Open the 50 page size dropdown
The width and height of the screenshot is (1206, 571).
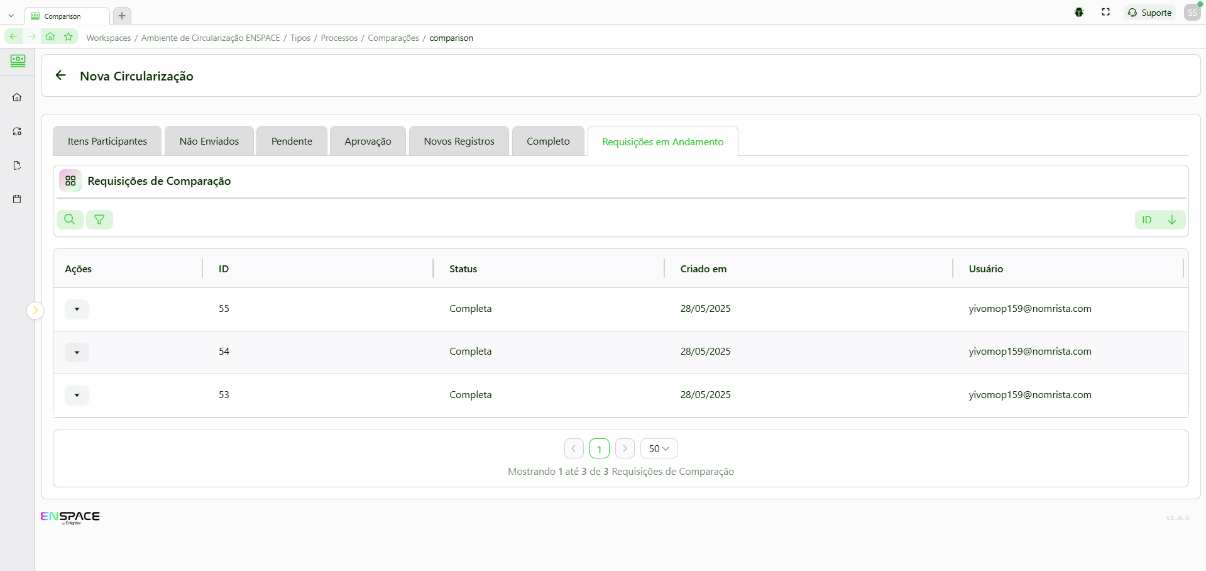point(659,448)
